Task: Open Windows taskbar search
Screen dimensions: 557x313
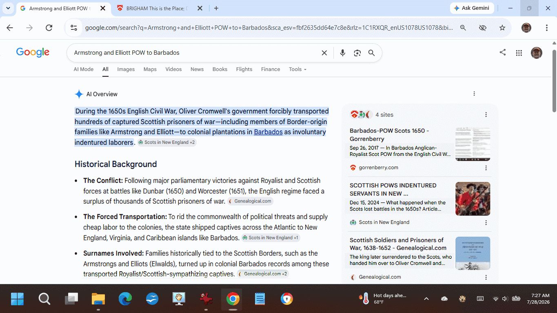Action: [44, 299]
